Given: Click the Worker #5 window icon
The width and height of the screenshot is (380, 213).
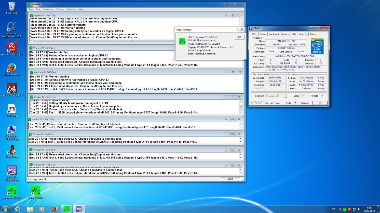Looking at the screenshot, I should point(30,119).
